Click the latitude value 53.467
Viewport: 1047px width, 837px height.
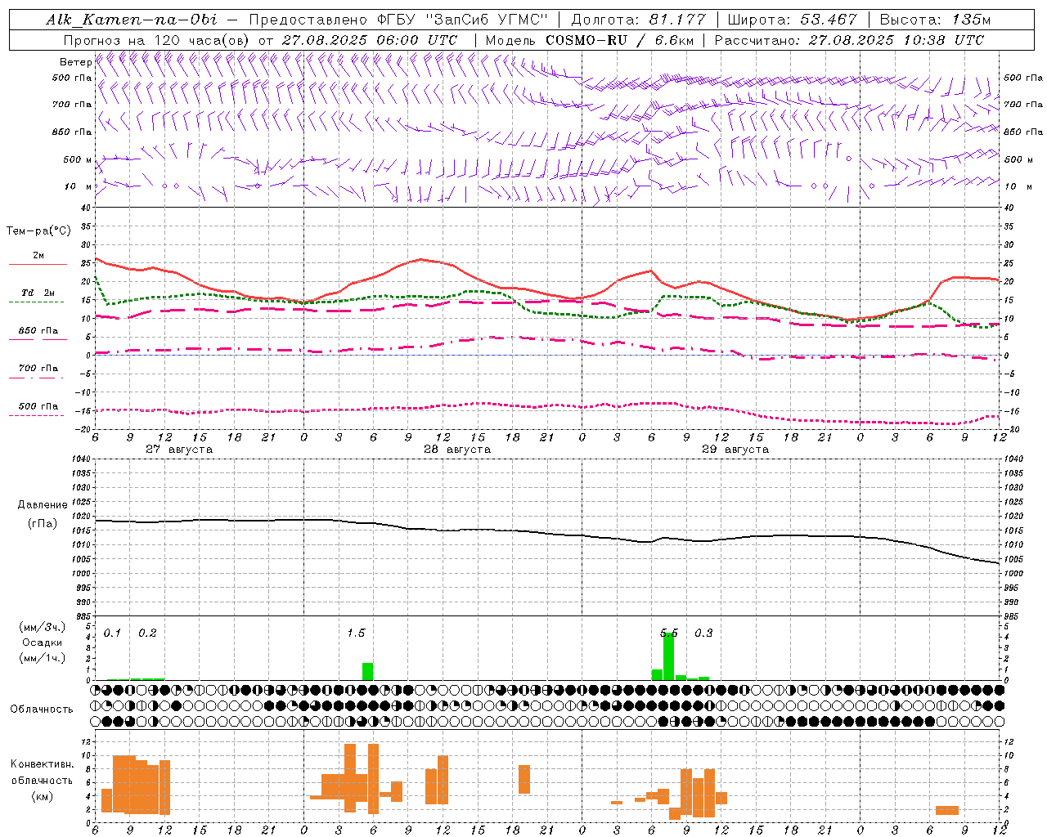(x=829, y=20)
